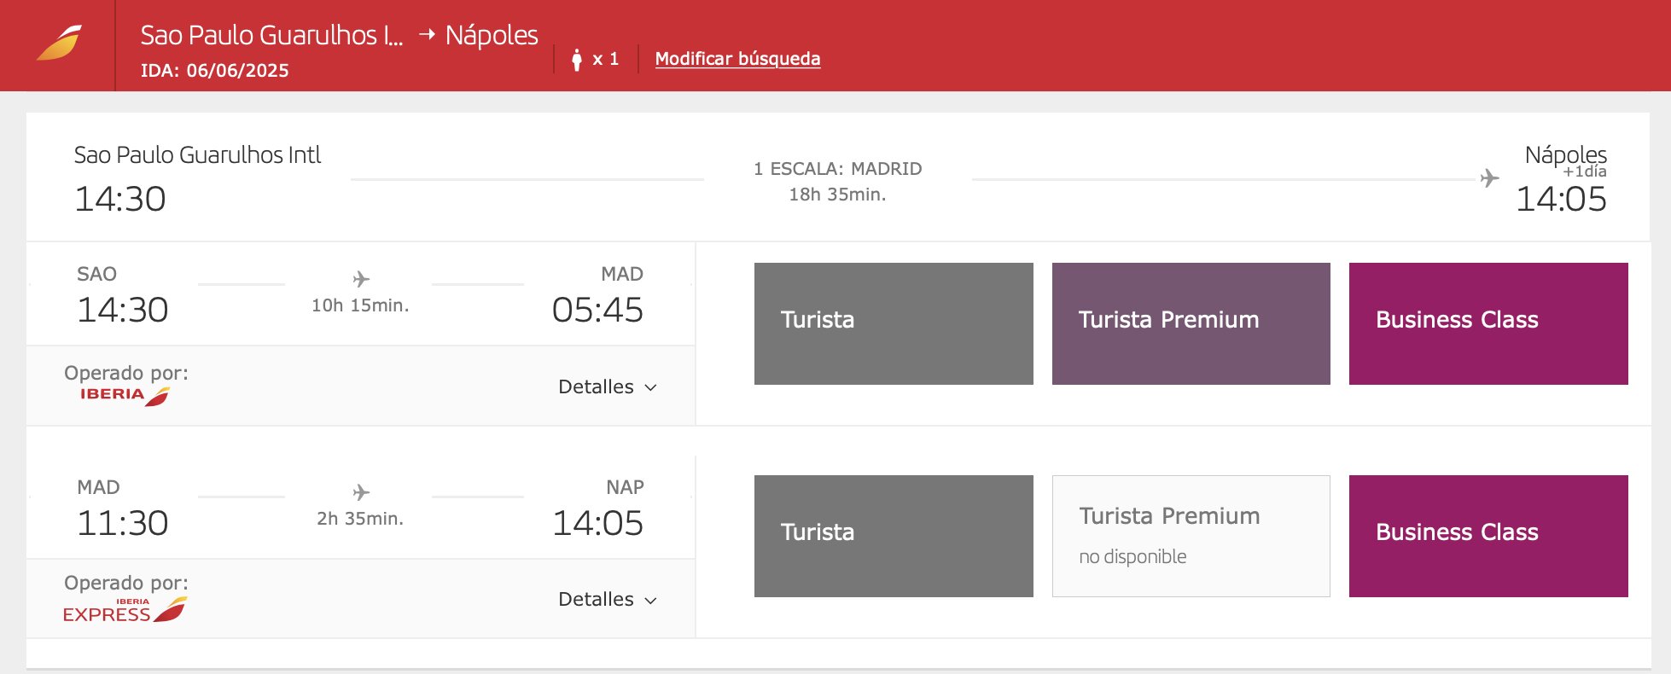This screenshot has width=1671, height=674.
Task: Click 'no disponible' label
Action: (x=1132, y=557)
